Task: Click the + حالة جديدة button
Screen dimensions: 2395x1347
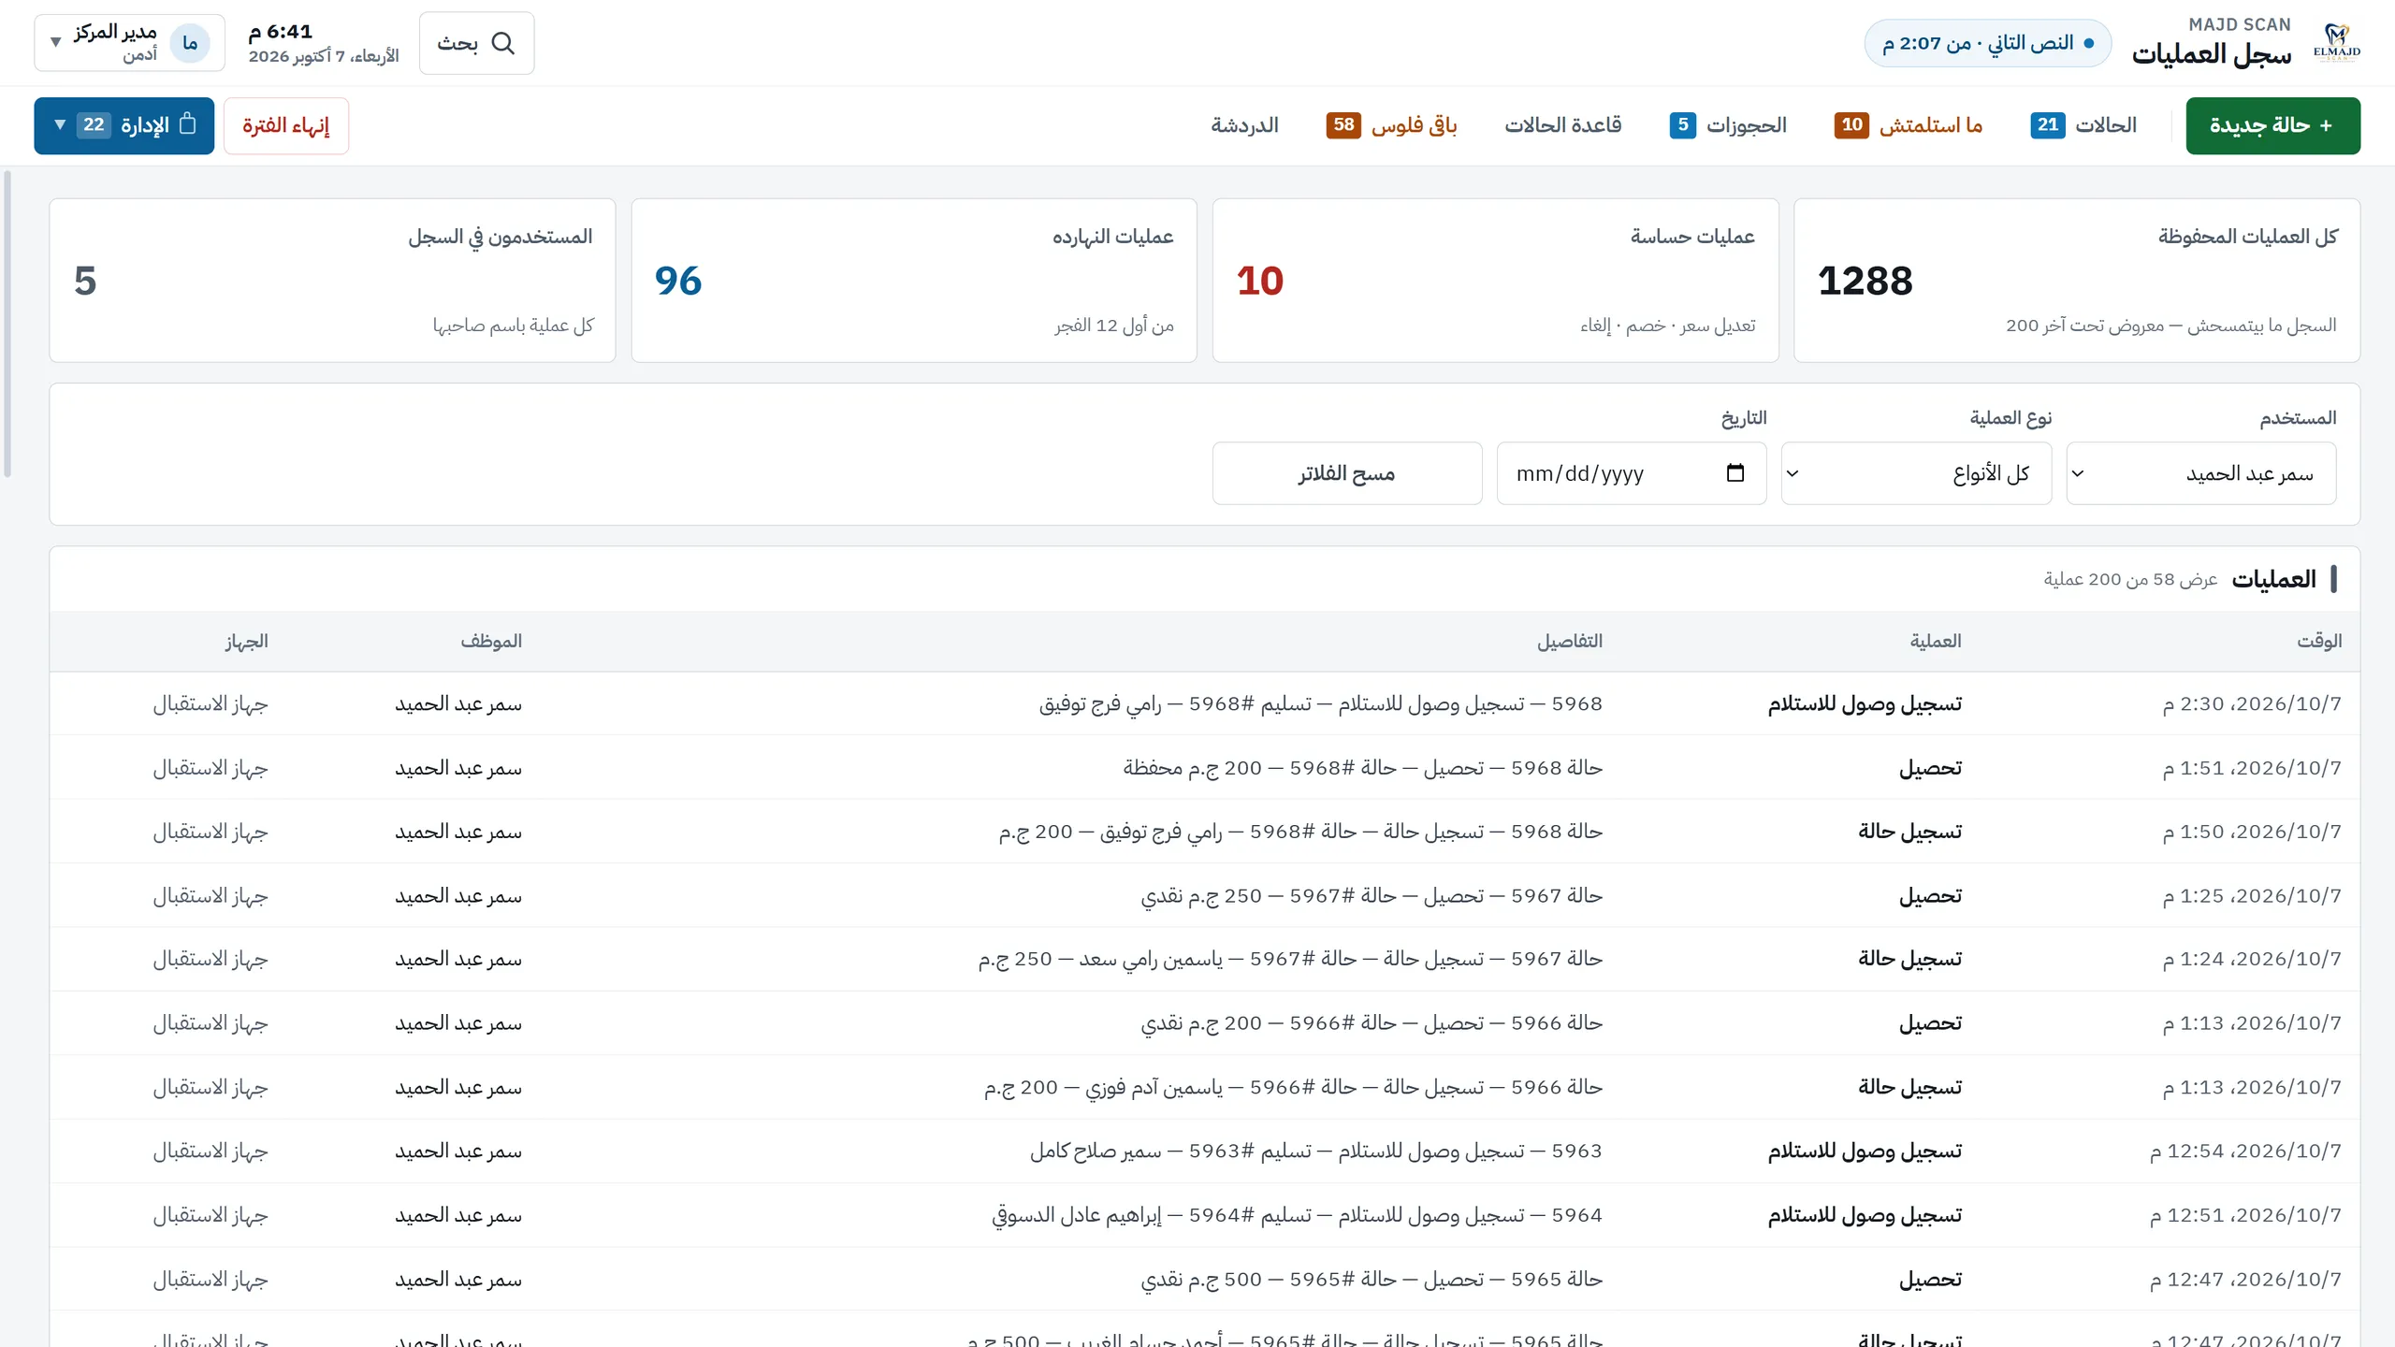Action: (x=2272, y=125)
